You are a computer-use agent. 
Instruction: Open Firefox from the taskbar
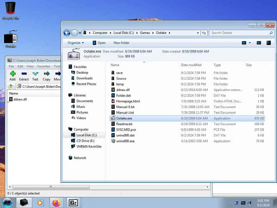click(56, 203)
